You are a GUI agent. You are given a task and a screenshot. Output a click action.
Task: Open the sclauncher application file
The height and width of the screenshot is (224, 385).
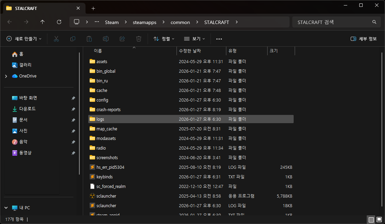pos(106,196)
